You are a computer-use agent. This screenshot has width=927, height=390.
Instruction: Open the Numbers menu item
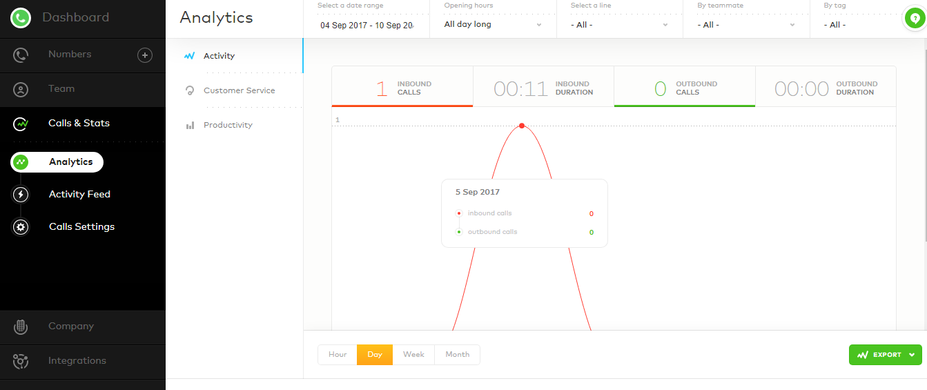[70, 55]
